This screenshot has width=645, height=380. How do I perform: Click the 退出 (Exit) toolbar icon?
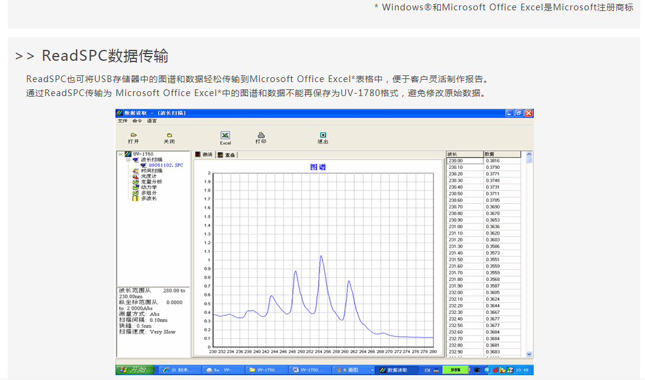point(323,135)
